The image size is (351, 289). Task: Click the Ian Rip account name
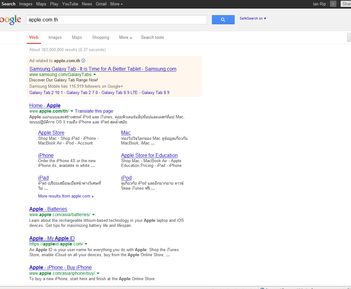tap(319, 4)
